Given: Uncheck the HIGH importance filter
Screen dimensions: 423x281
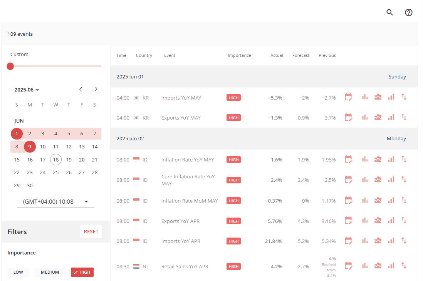Looking at the screenshot, I should pos(82,272).
